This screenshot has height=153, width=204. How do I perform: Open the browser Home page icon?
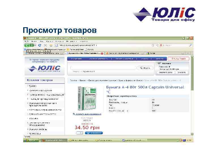tap(51, 45)
